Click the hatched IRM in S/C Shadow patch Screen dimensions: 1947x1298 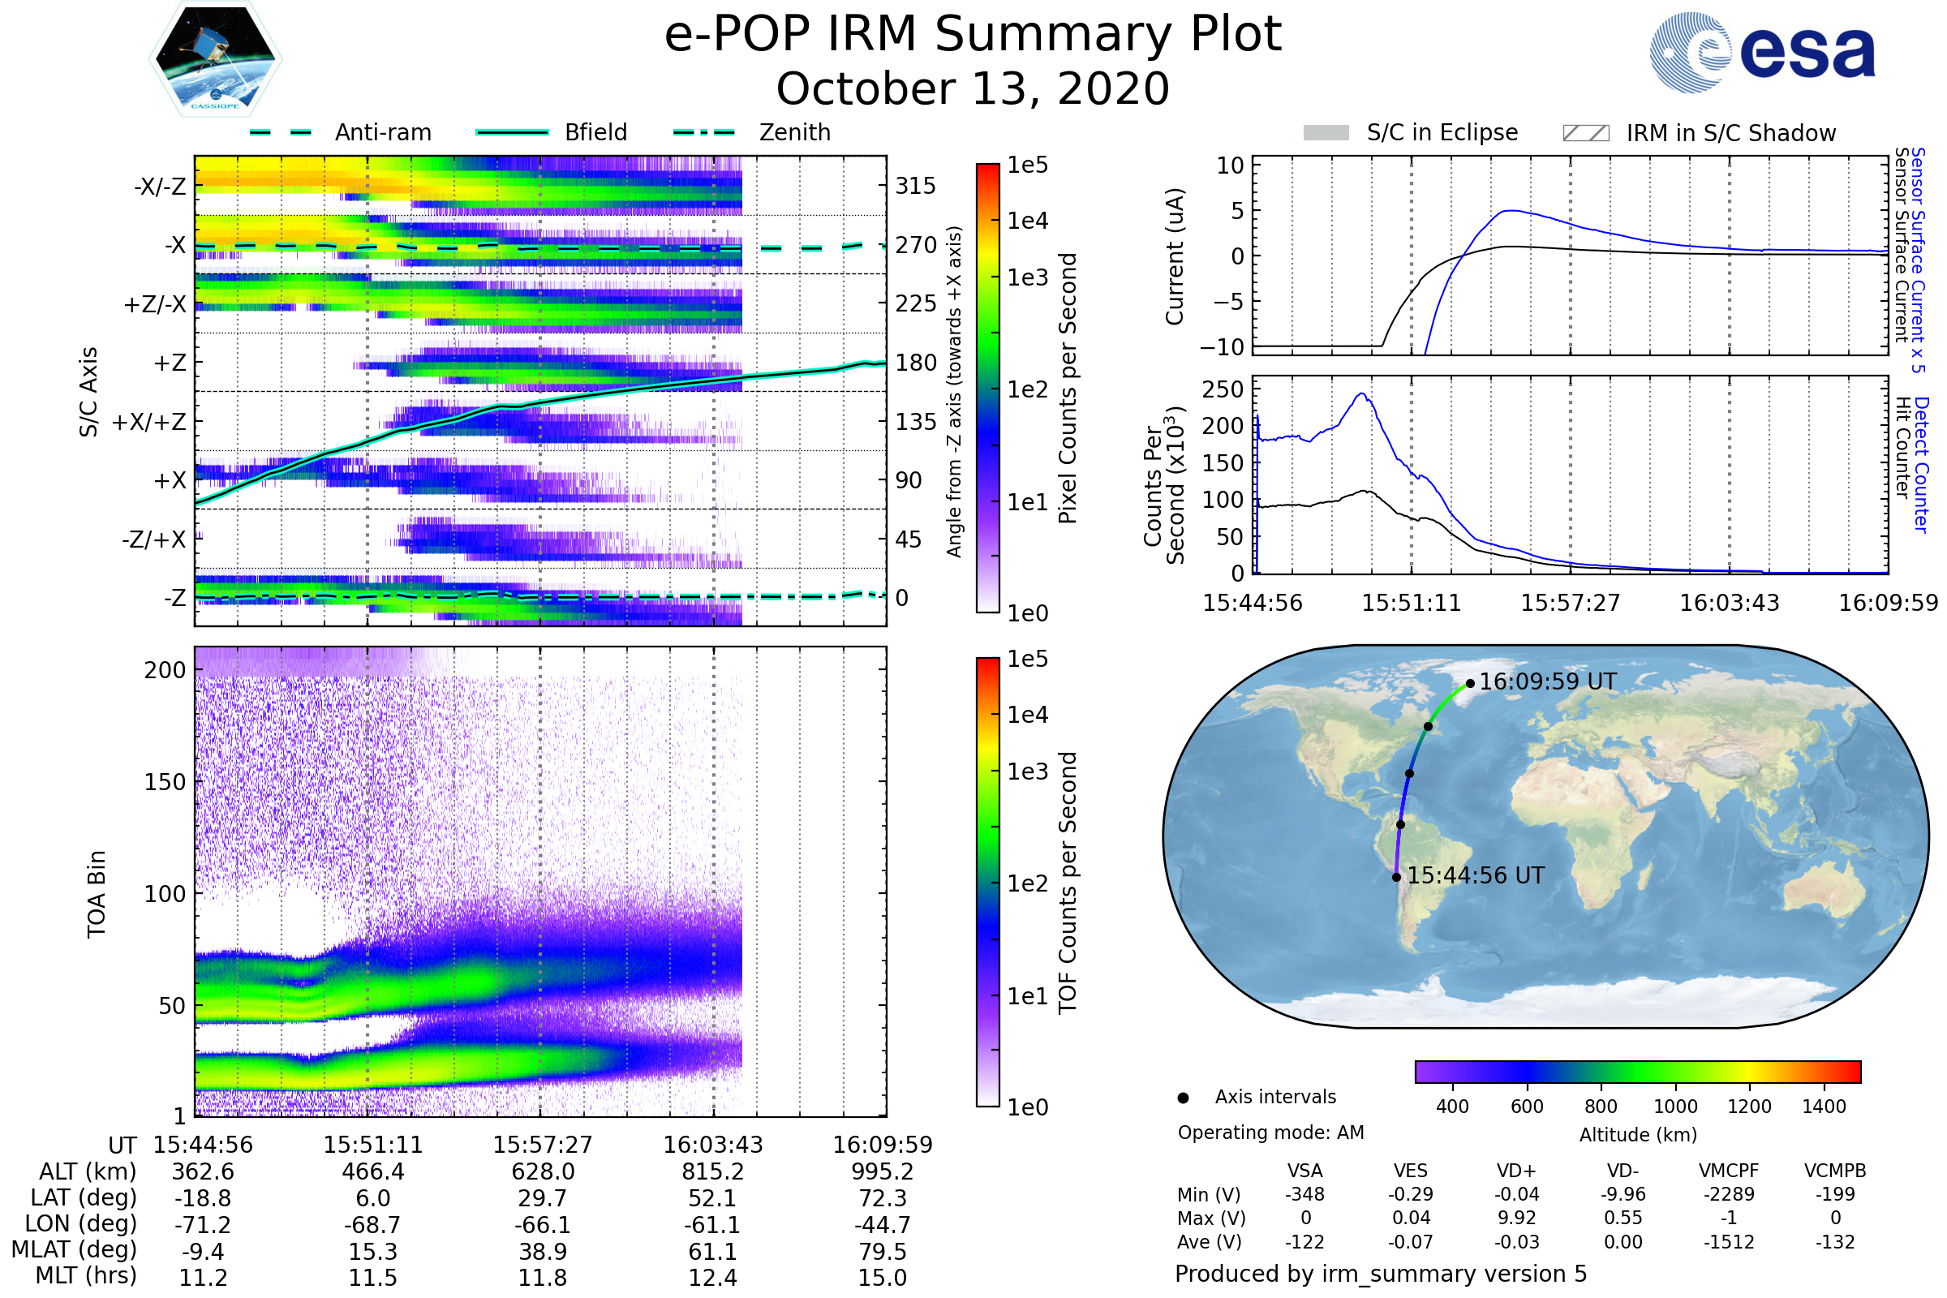tap(1585, 133)
